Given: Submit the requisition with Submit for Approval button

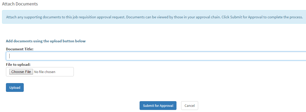Looking at the screenshot, I should 158,106.
